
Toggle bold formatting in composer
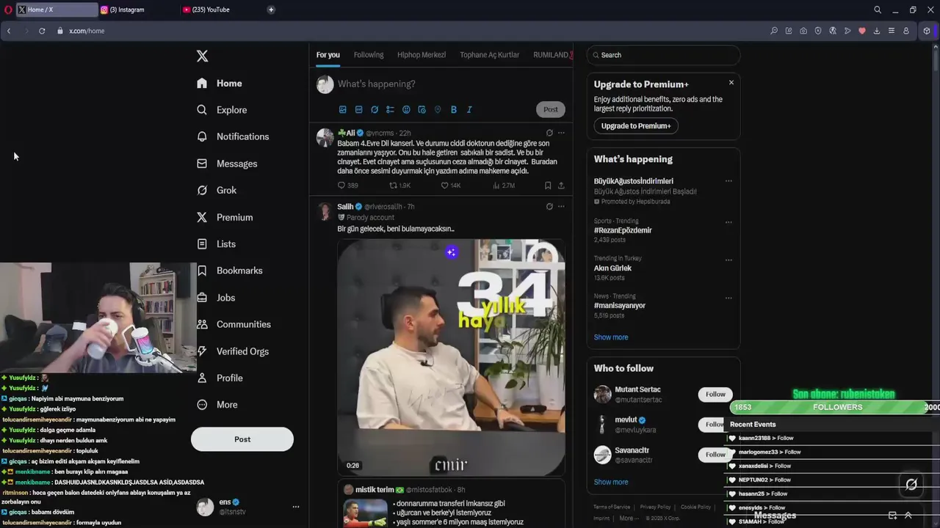click(454, 109)
